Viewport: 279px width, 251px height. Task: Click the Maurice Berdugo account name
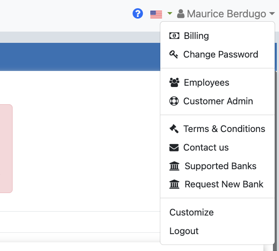(x=226, y=14)
